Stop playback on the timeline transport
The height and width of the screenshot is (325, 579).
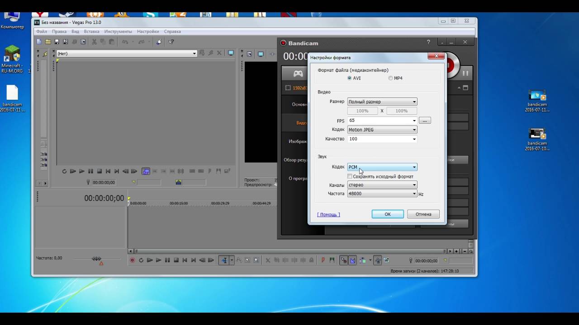pyautogui.click(x=176, y=260)
